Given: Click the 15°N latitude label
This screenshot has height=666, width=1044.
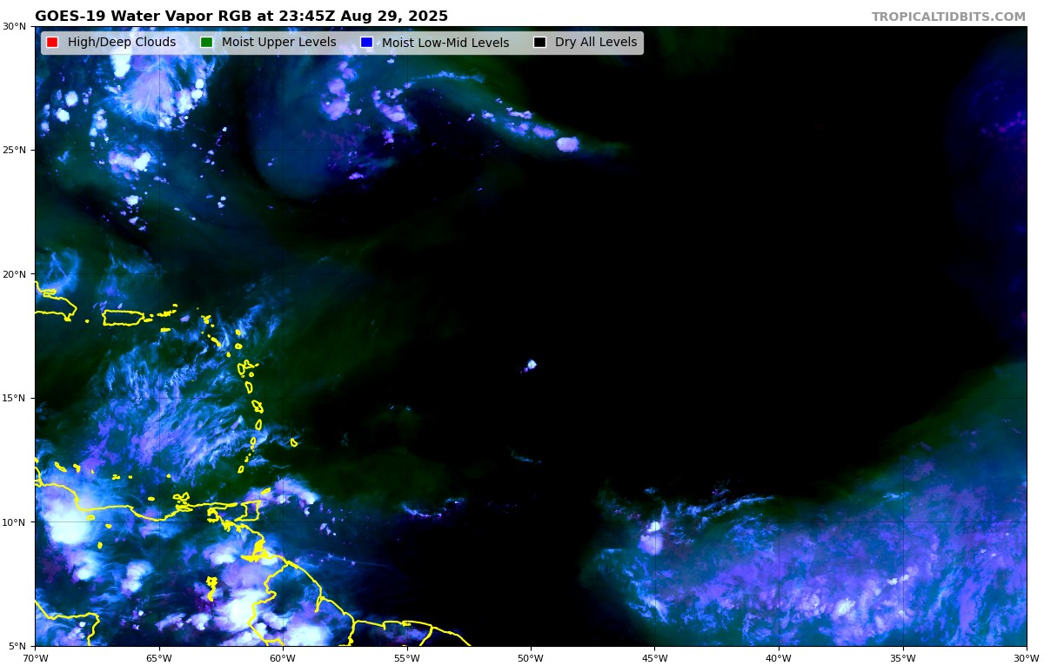Looking at the screenshot, I should [14, 398].
